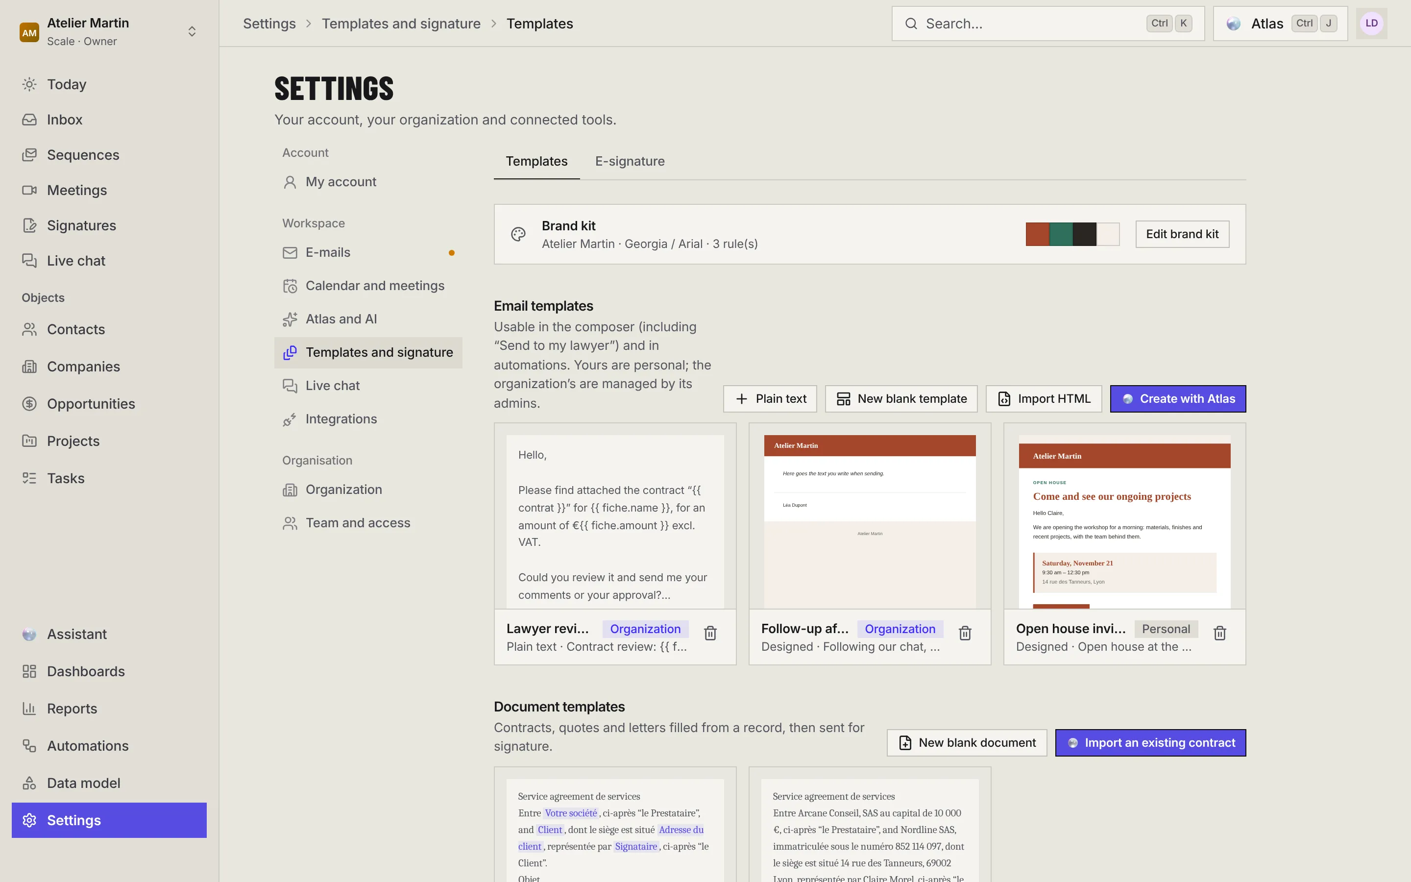The width and height of the screenshot is (1411, 882).
Task: Click New blank template button
Action: (901, 399)
